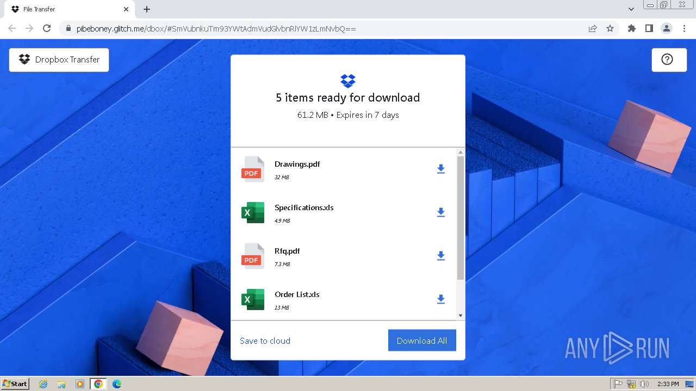Image resolution: width=696 pixels, height=391 pixels.
Task: Go back to the previous page
Action: coord(12,28)
